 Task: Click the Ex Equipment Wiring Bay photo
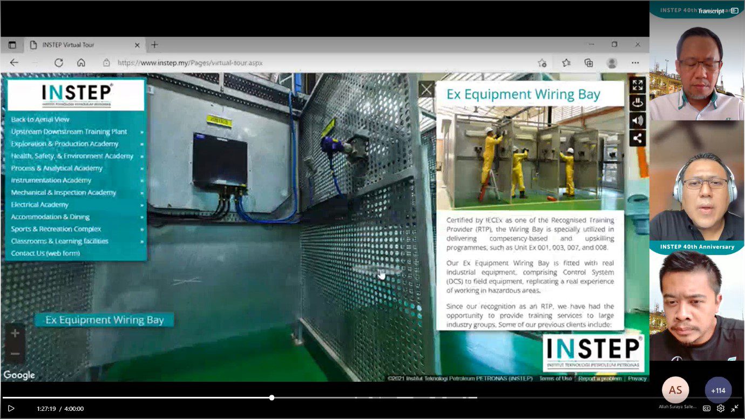click(x=530, y=158)
